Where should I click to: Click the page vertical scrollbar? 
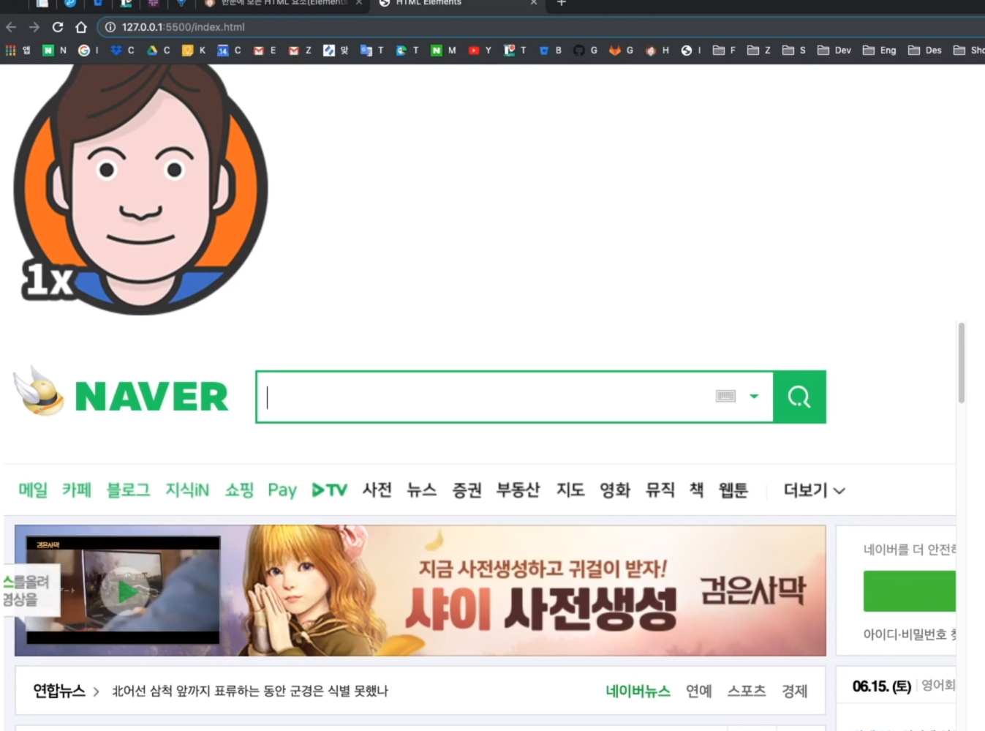(962, 362)
